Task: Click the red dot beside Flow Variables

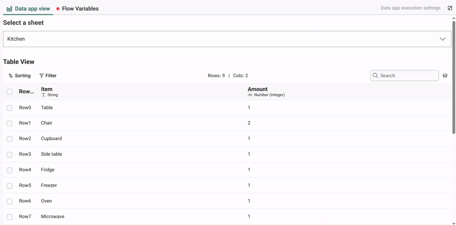Action: [x=58, y=9]
